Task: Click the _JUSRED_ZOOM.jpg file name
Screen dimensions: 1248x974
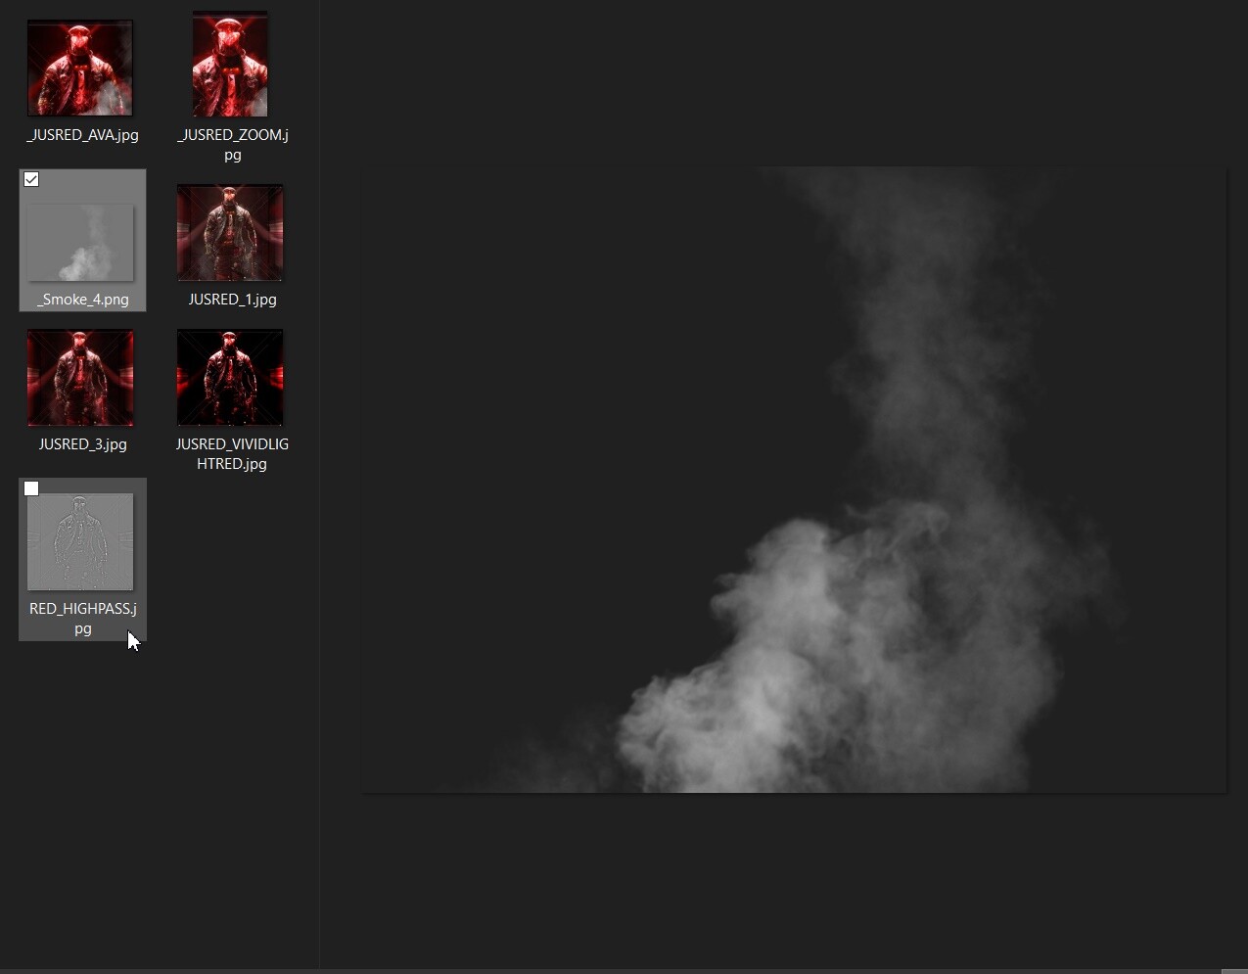Action: click(233, 145)
